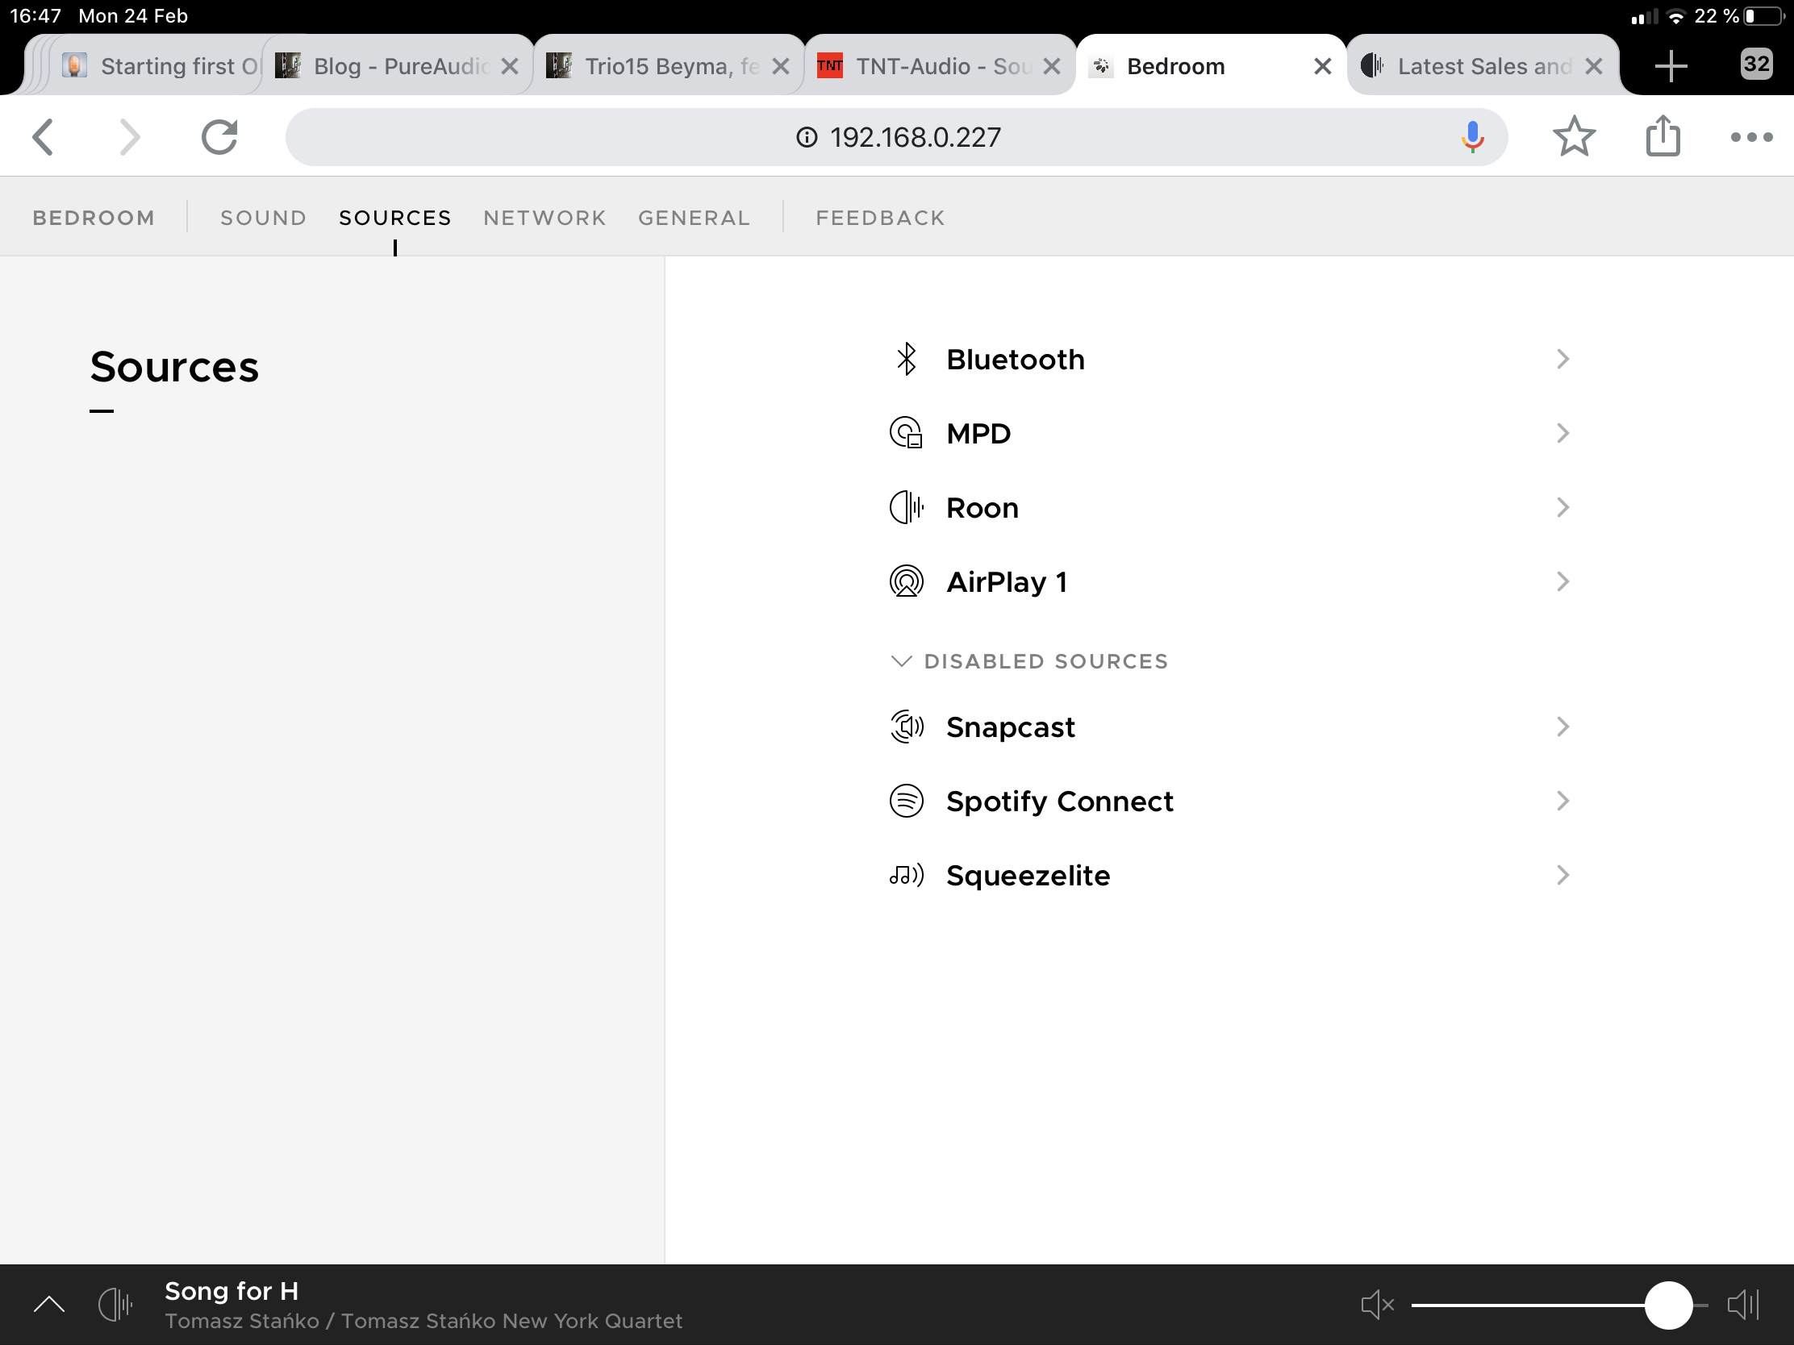Click the loud speaker volume icon
The width and height of the screenshot is (1794, 1345).
(1743, 1305)
